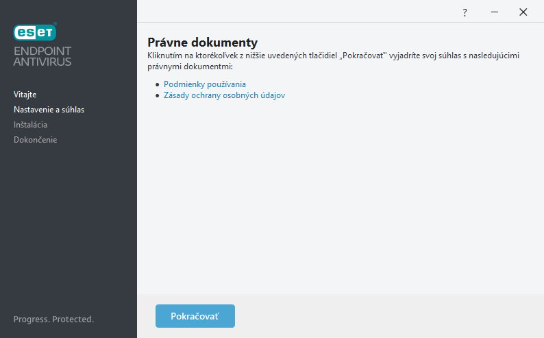Close the ESET installer window
Screen dimensions: 544x338
[x=523, y=12]
